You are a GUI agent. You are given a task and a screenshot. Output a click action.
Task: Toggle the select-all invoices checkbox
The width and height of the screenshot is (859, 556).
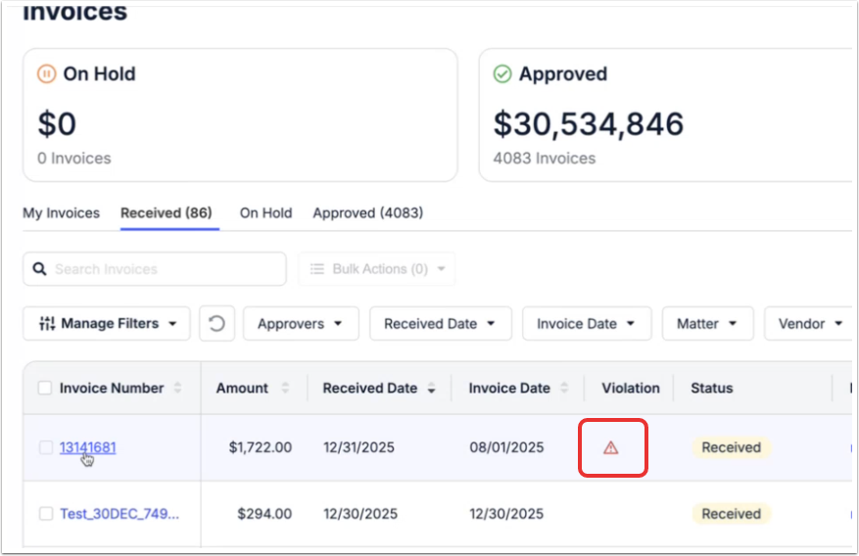(x=45, y=388)
